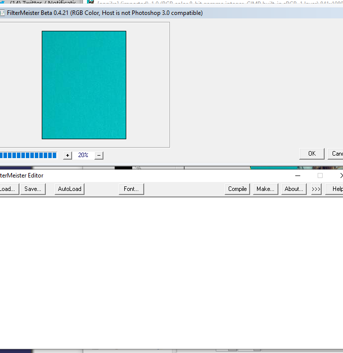Screen dimensions: 343x353
Task: Open the Load... source dialog
Action: 9,189
